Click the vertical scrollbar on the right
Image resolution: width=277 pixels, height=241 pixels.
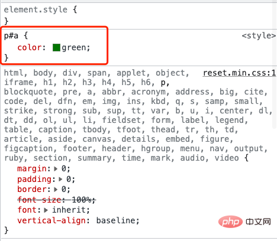click(275, 65)
